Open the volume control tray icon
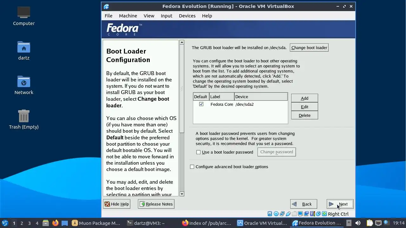This screenshot has height=228, width=406. (x=358, y=223)
